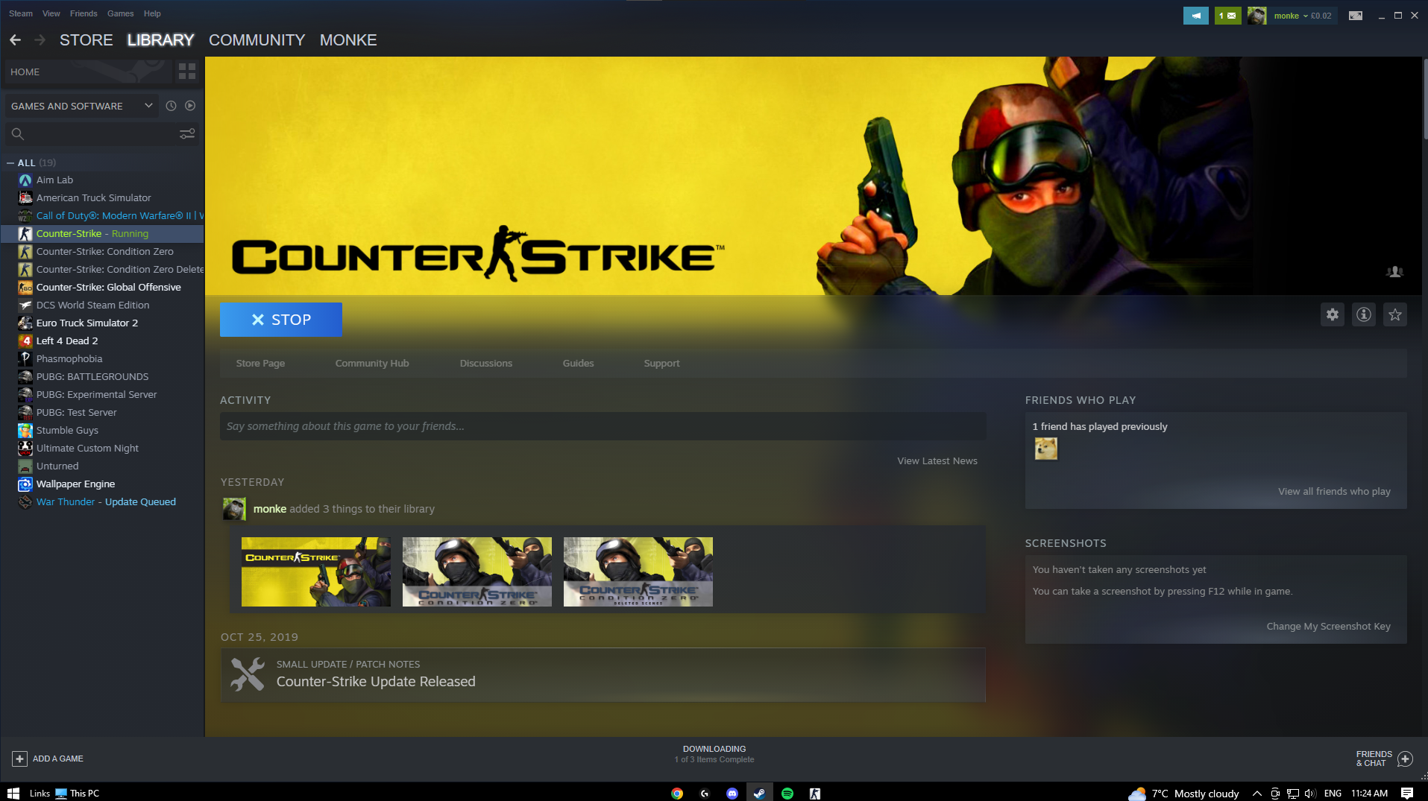Image resolution: width=1428 pixels, height=801 pixels.
Task: Stop the running Counter-Strike game
Action: click(x=281, y=320)
